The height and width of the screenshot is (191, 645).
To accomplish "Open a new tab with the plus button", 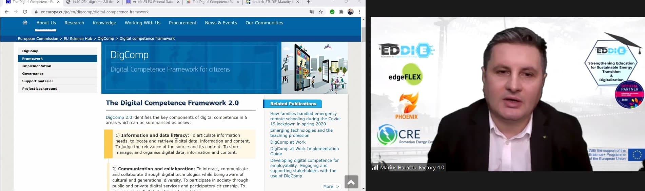I will [x=308, y=2].
